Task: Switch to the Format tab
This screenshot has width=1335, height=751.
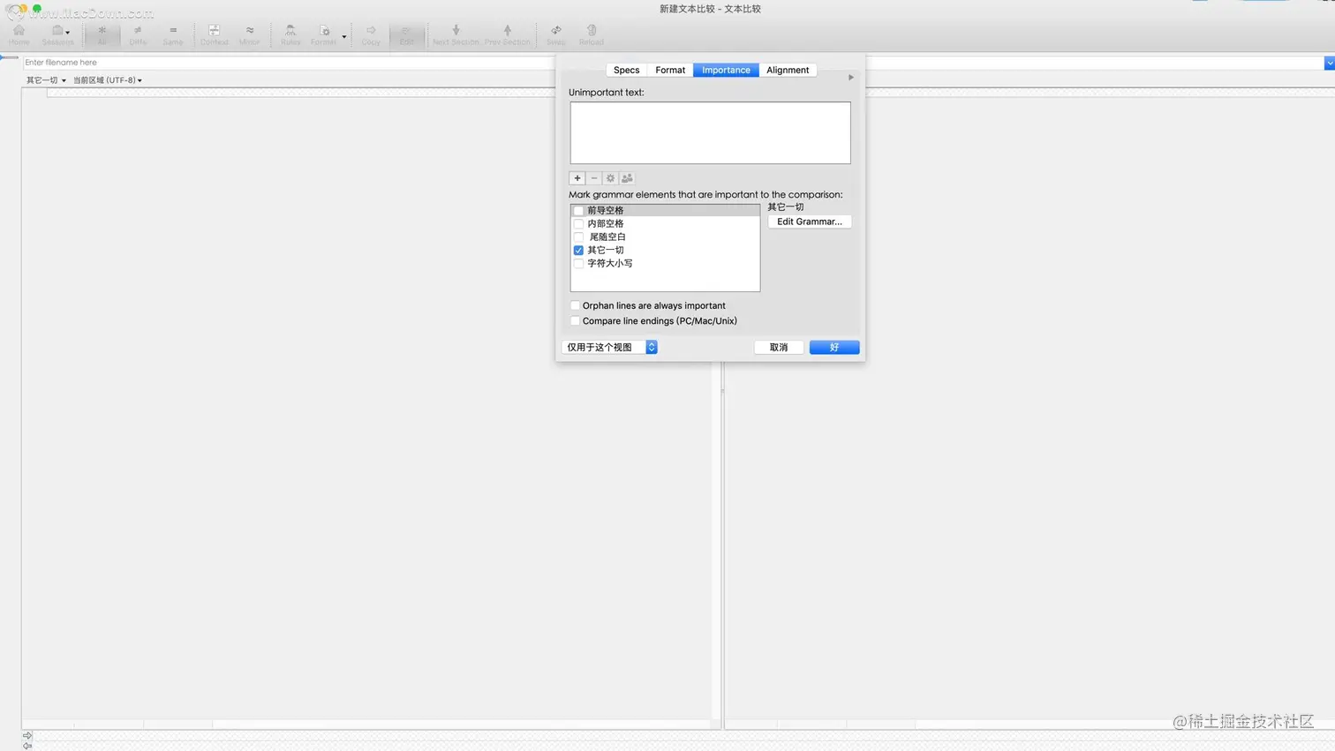Action: pos(670,70)
